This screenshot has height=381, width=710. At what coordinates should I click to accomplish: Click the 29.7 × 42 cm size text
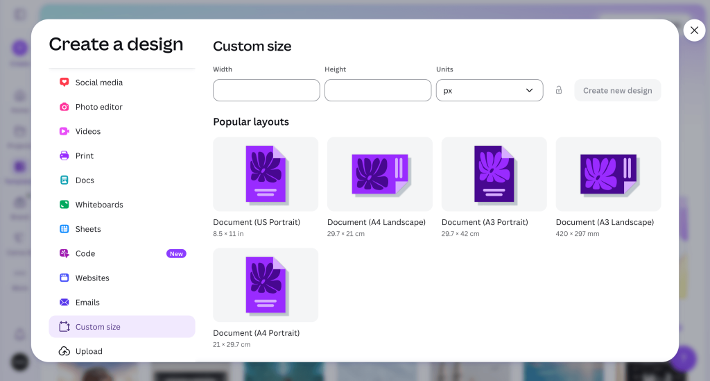pos(460,234)
